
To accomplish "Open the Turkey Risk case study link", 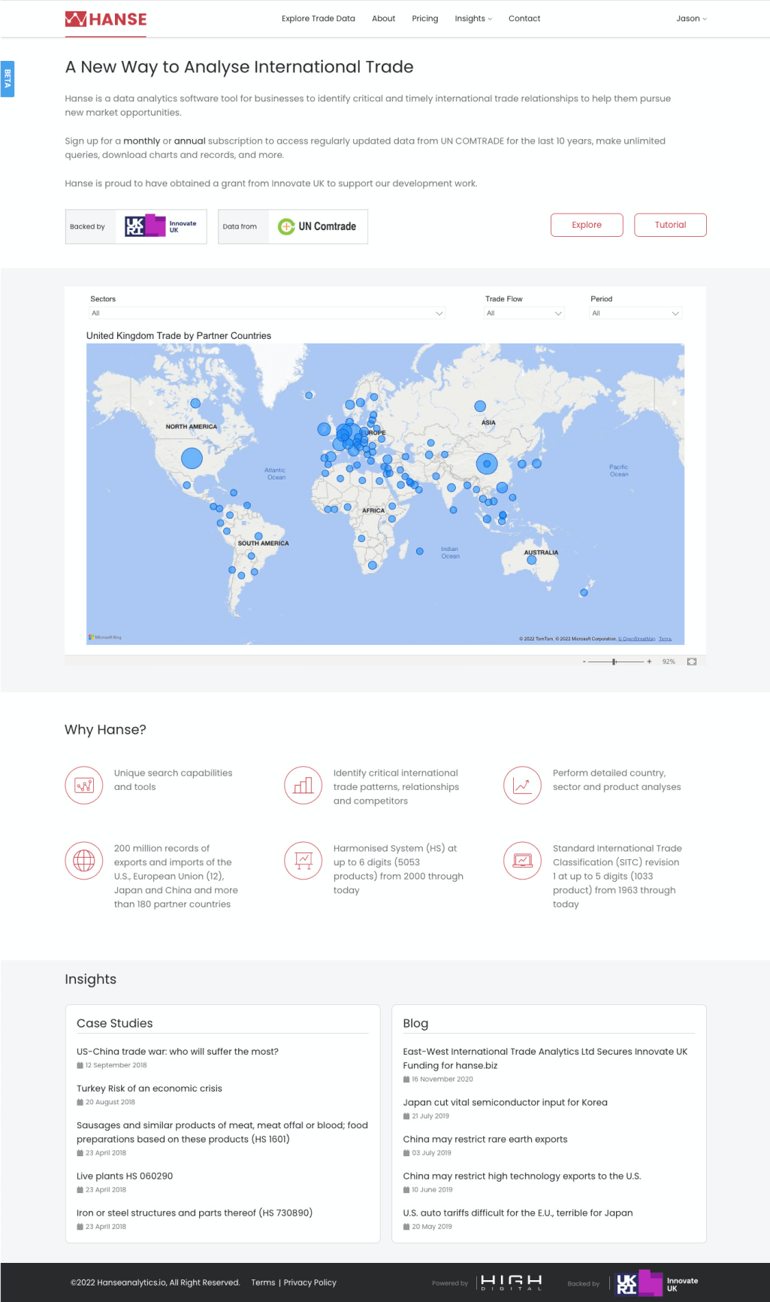I will [149, 1089].
